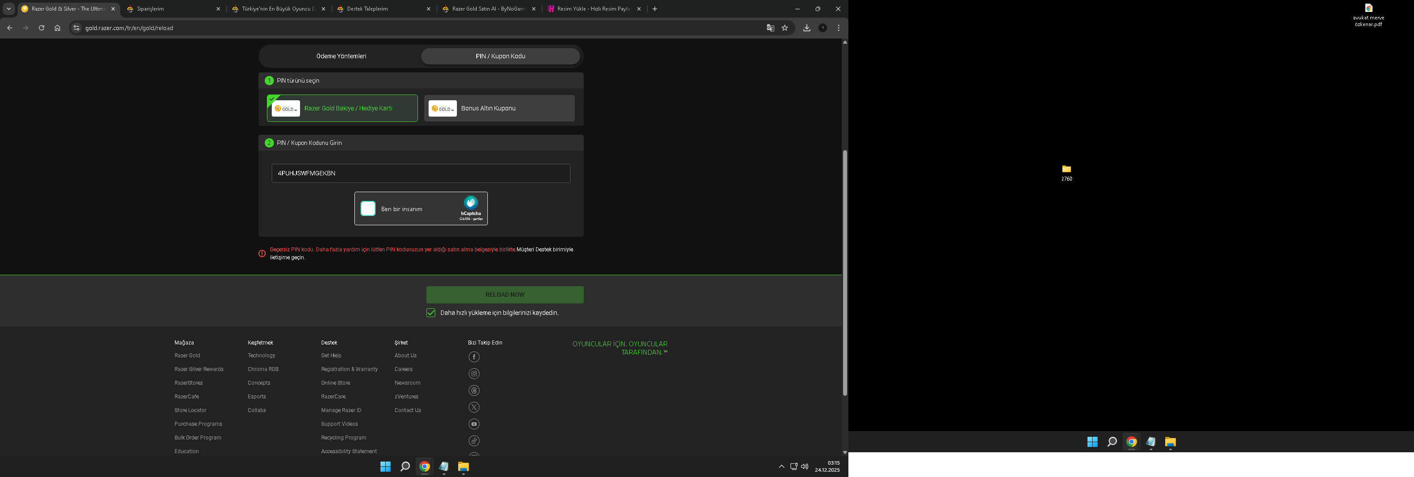Visit Razer's Facebook page icon

pos(474,357)
